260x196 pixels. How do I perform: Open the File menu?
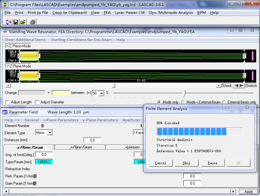[8, 13]
